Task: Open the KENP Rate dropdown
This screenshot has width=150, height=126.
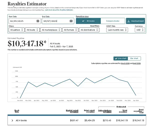Action: (117, 30)
